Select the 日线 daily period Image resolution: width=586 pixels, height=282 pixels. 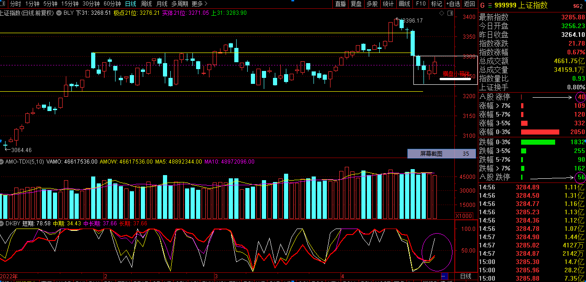point(131,4)
